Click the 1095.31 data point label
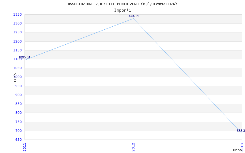 click(24, 57)
